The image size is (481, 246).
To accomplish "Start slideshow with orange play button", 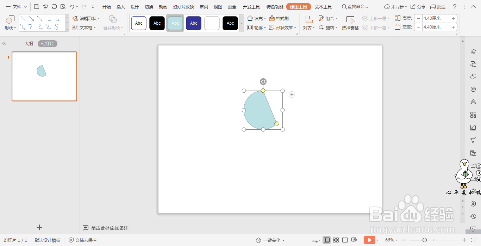I will (369, 240).
